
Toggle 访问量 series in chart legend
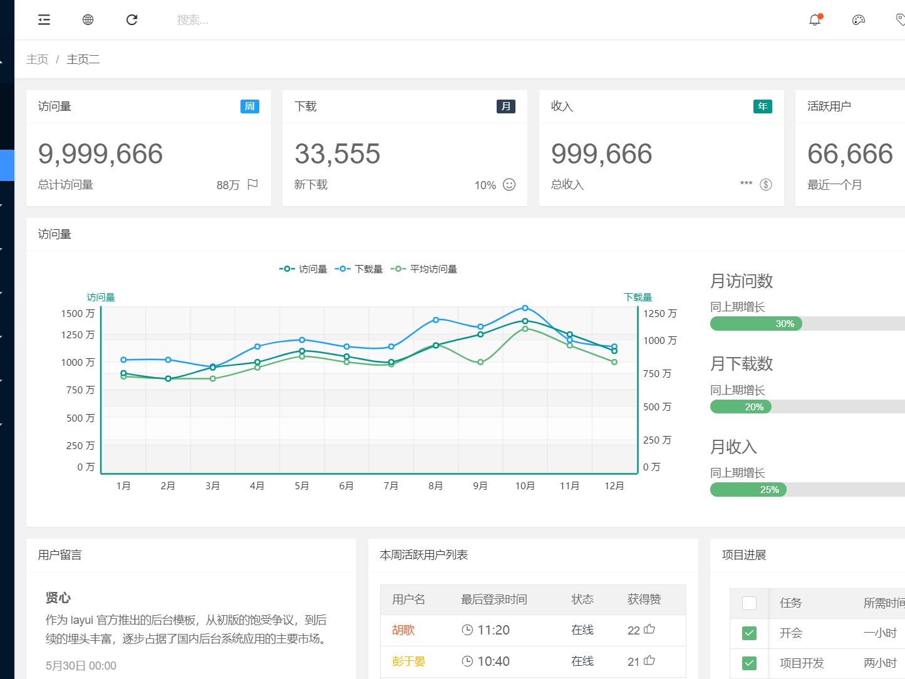click(x=303, y=269)
